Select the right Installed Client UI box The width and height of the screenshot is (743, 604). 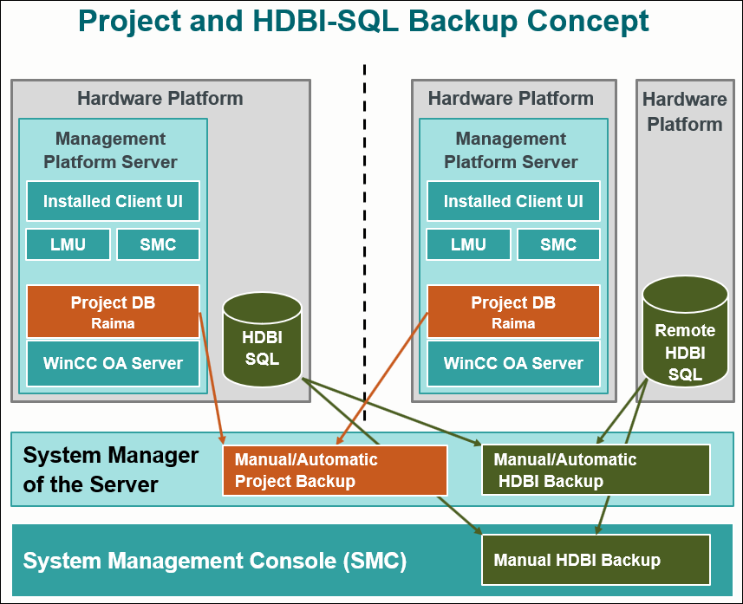[x=513, y=201]
